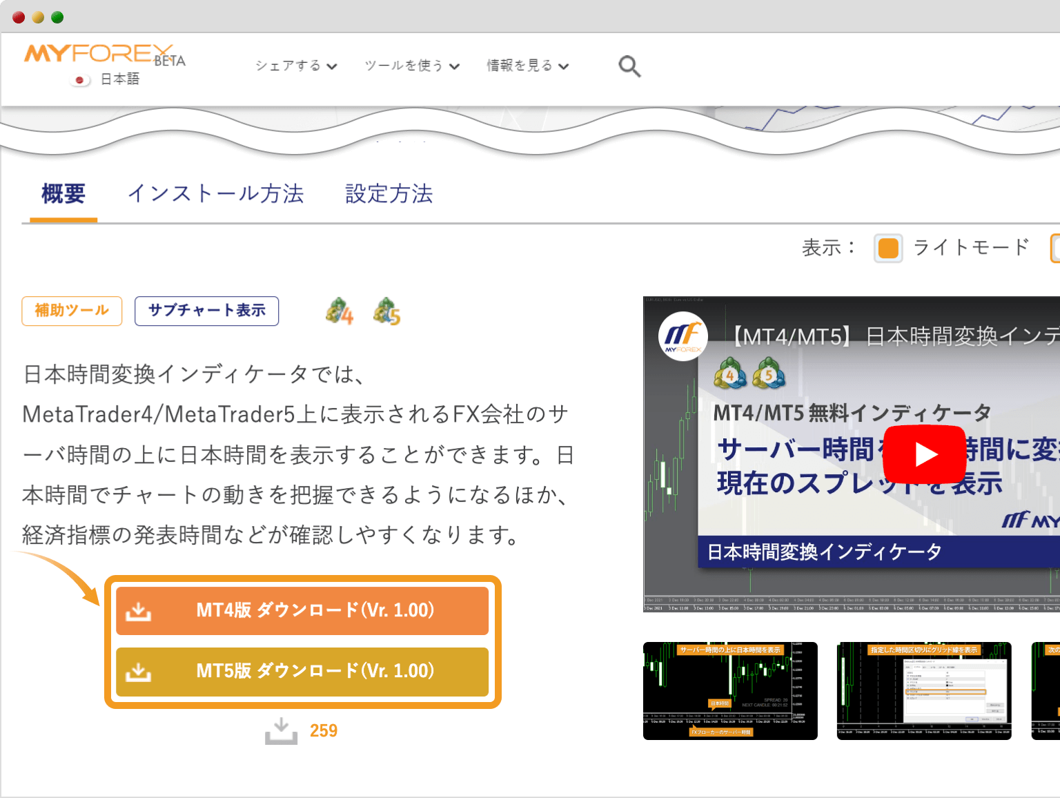The image size is (1060, 798).
Task: Expand the シェアする dropdown
Action: (296, 66)
